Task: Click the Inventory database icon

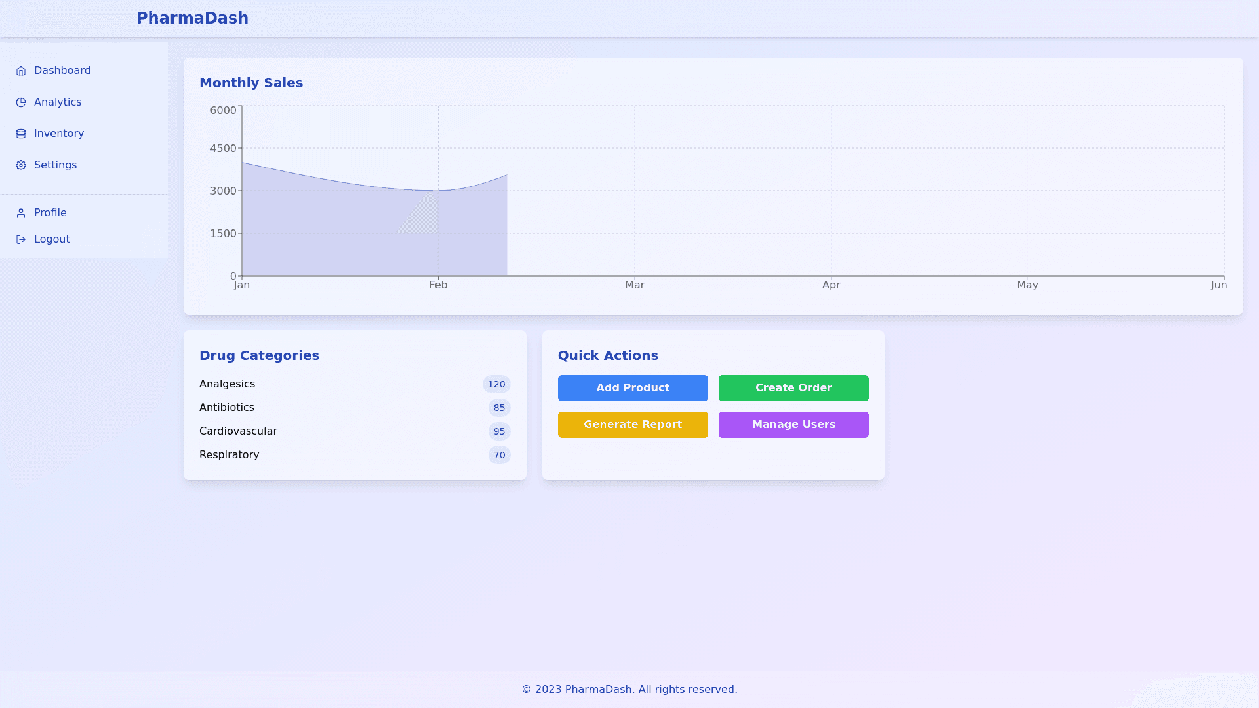Action: (x=21, y=134)
